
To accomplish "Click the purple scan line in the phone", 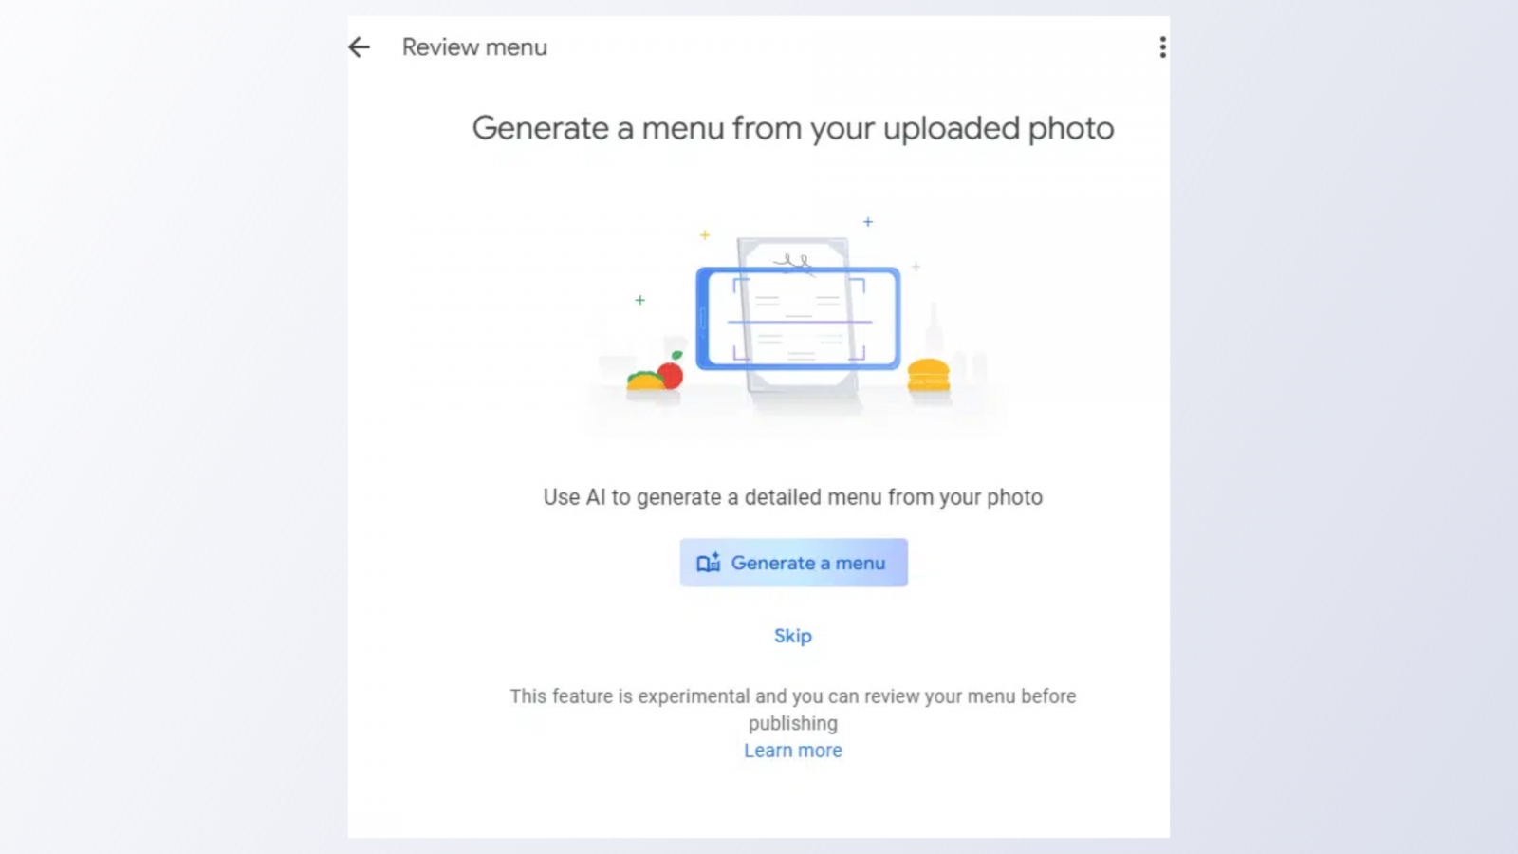I will click(x=799, y=323).
